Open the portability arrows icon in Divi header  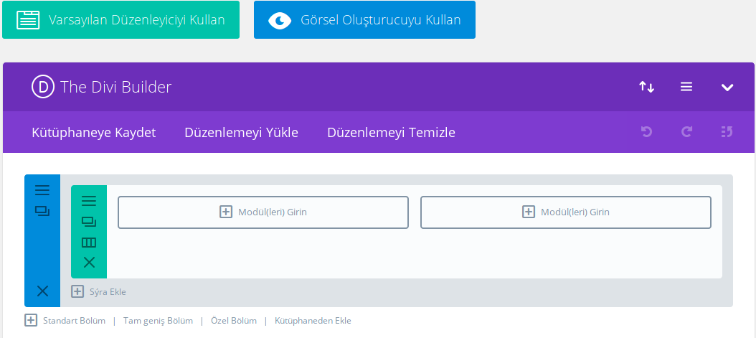[x=646, y=88]
